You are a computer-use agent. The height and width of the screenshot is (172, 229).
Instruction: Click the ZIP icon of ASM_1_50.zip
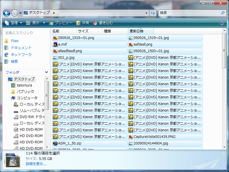[55, 143]
